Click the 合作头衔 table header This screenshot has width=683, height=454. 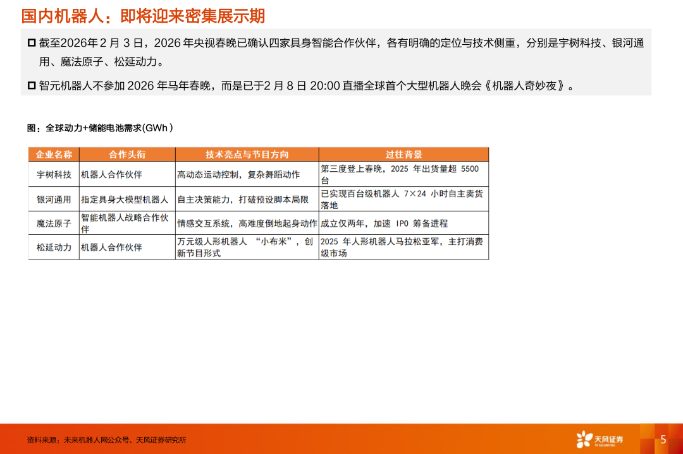127,154
